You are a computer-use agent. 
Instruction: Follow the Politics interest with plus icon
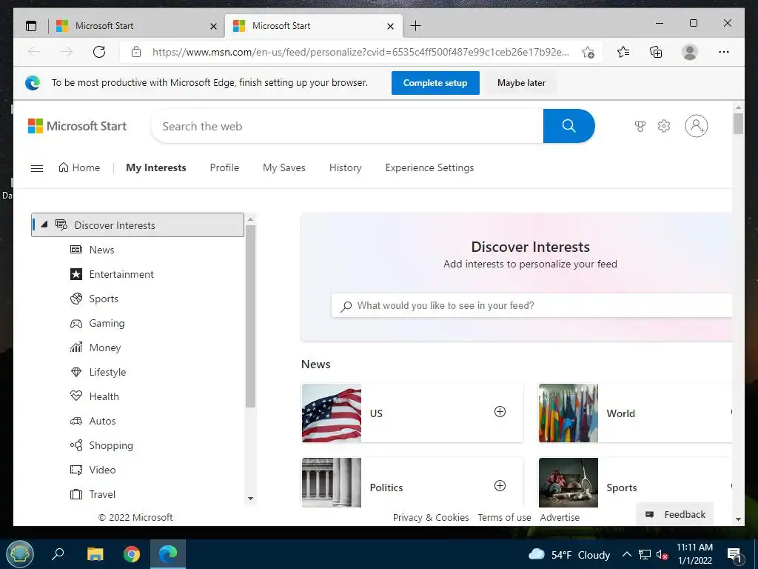[x=500, y=486]
